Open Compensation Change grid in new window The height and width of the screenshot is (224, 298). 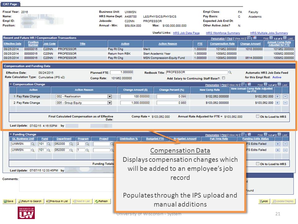point(243,84)
